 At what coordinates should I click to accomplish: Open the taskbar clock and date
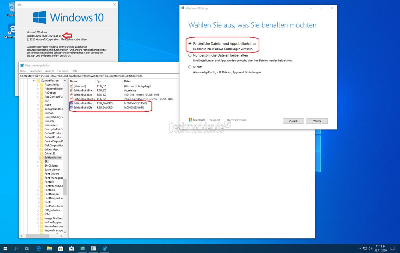(380, 248)
